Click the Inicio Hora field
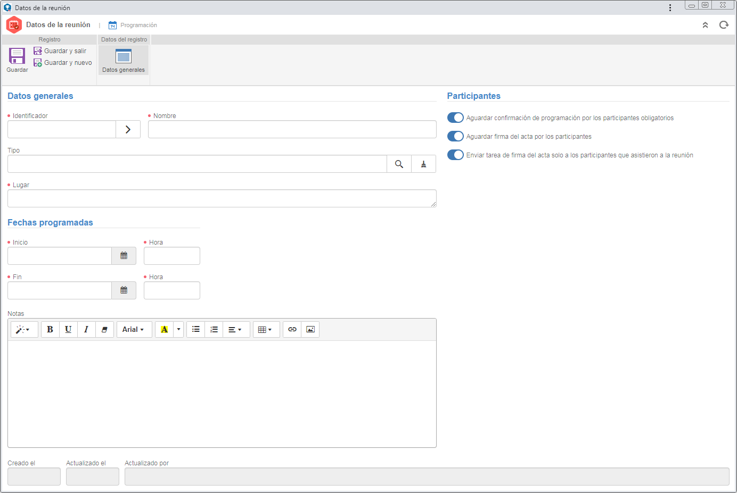This screenshot has width=737, height=493. (172, 256)
